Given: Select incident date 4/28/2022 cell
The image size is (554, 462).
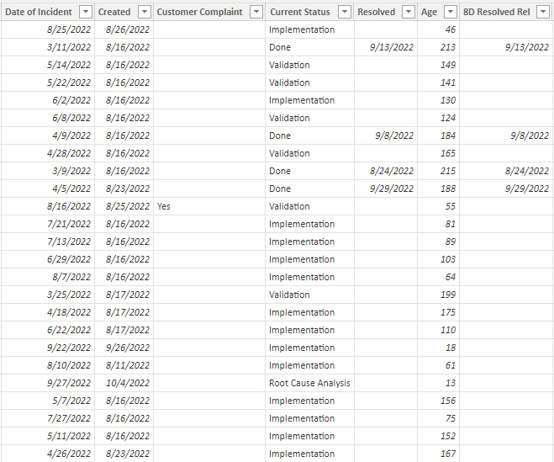Looking at the screenshot, I should (48, 153).
